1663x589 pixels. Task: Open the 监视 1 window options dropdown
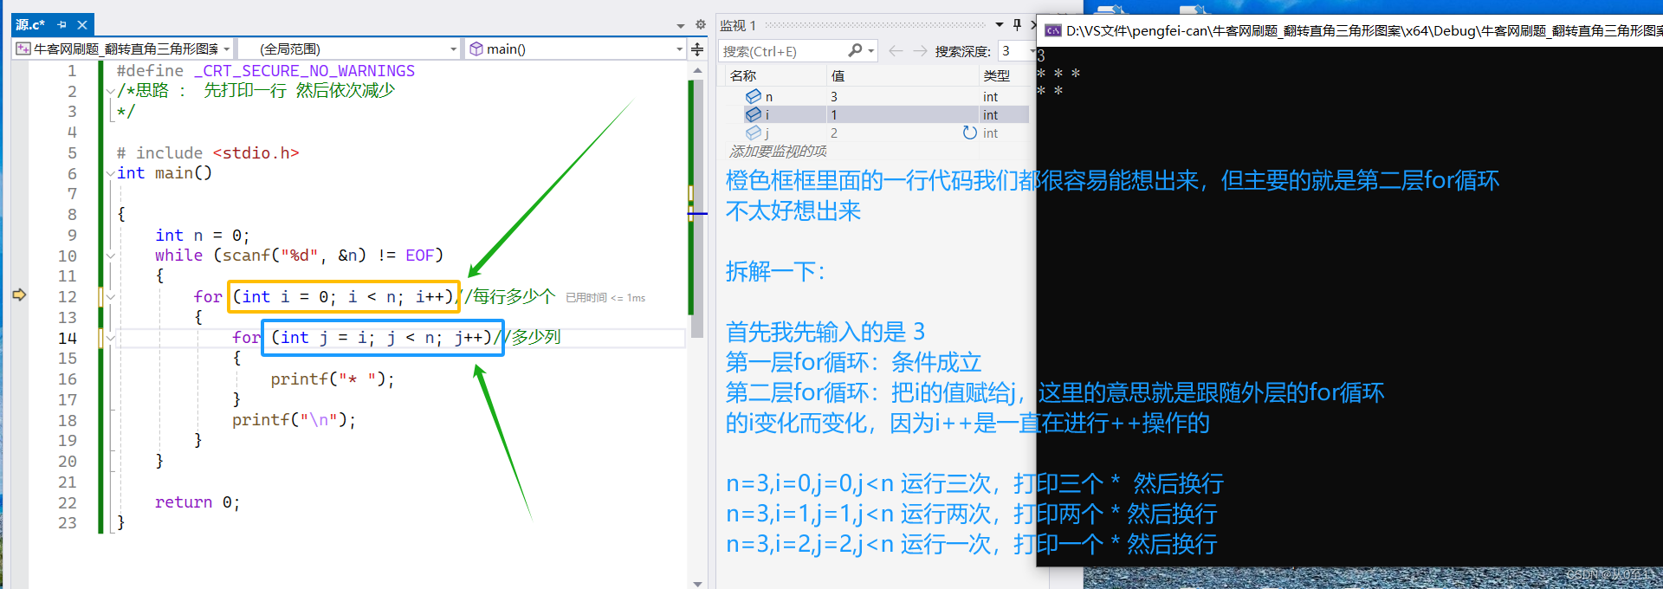1000,25
